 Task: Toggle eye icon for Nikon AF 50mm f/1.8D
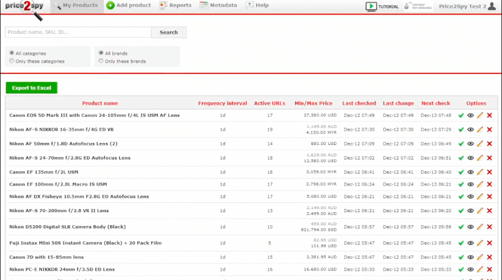[470, 144]
